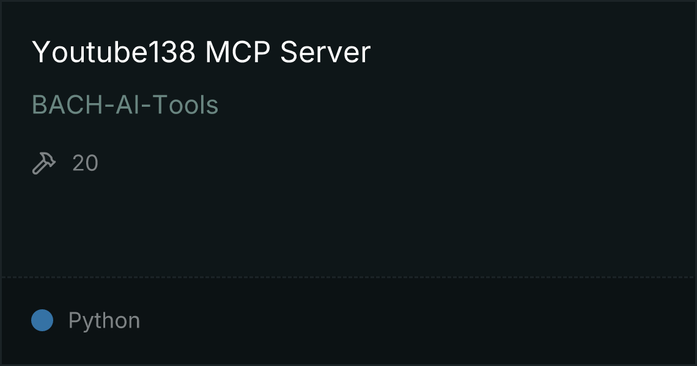Click the tool count number 20
This screenshot has height=366, width=697.
(85, 163)
